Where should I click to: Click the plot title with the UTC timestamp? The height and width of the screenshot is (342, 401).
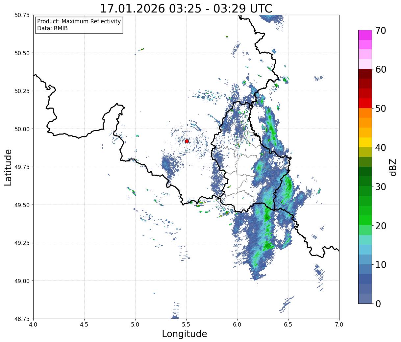[x=186, y=9]
